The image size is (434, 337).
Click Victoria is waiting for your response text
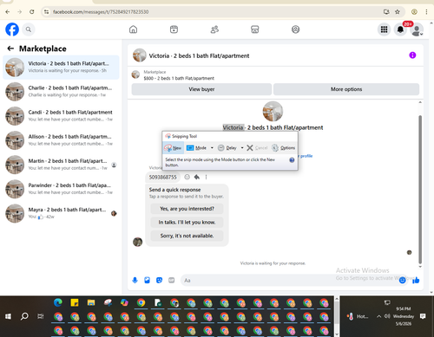click(x=273, y=263)
